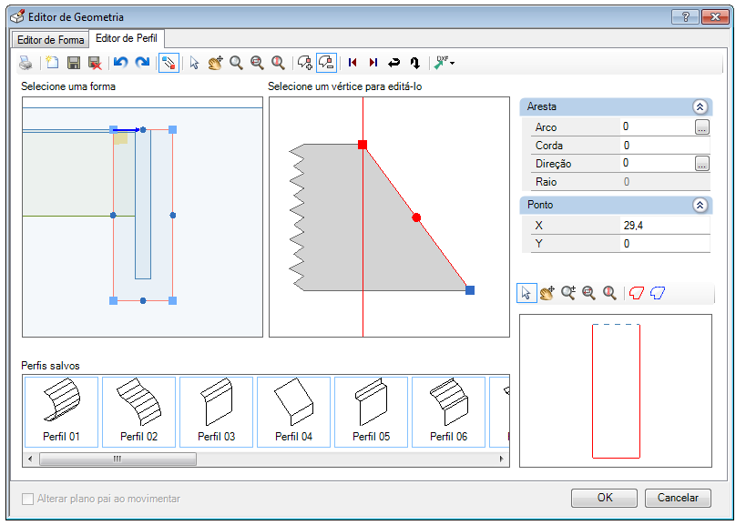Click zoom plus/minus icon in preview toolbar

click(x=568, y=293)
